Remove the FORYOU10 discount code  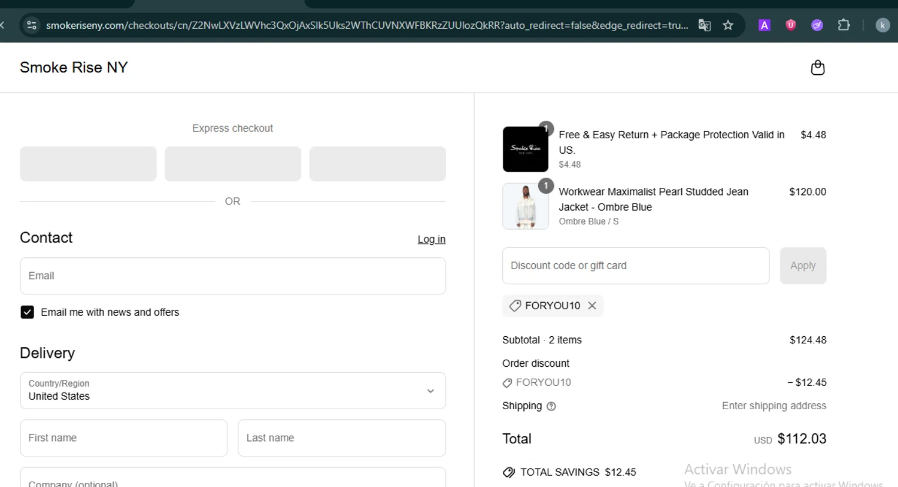(592, 306)
